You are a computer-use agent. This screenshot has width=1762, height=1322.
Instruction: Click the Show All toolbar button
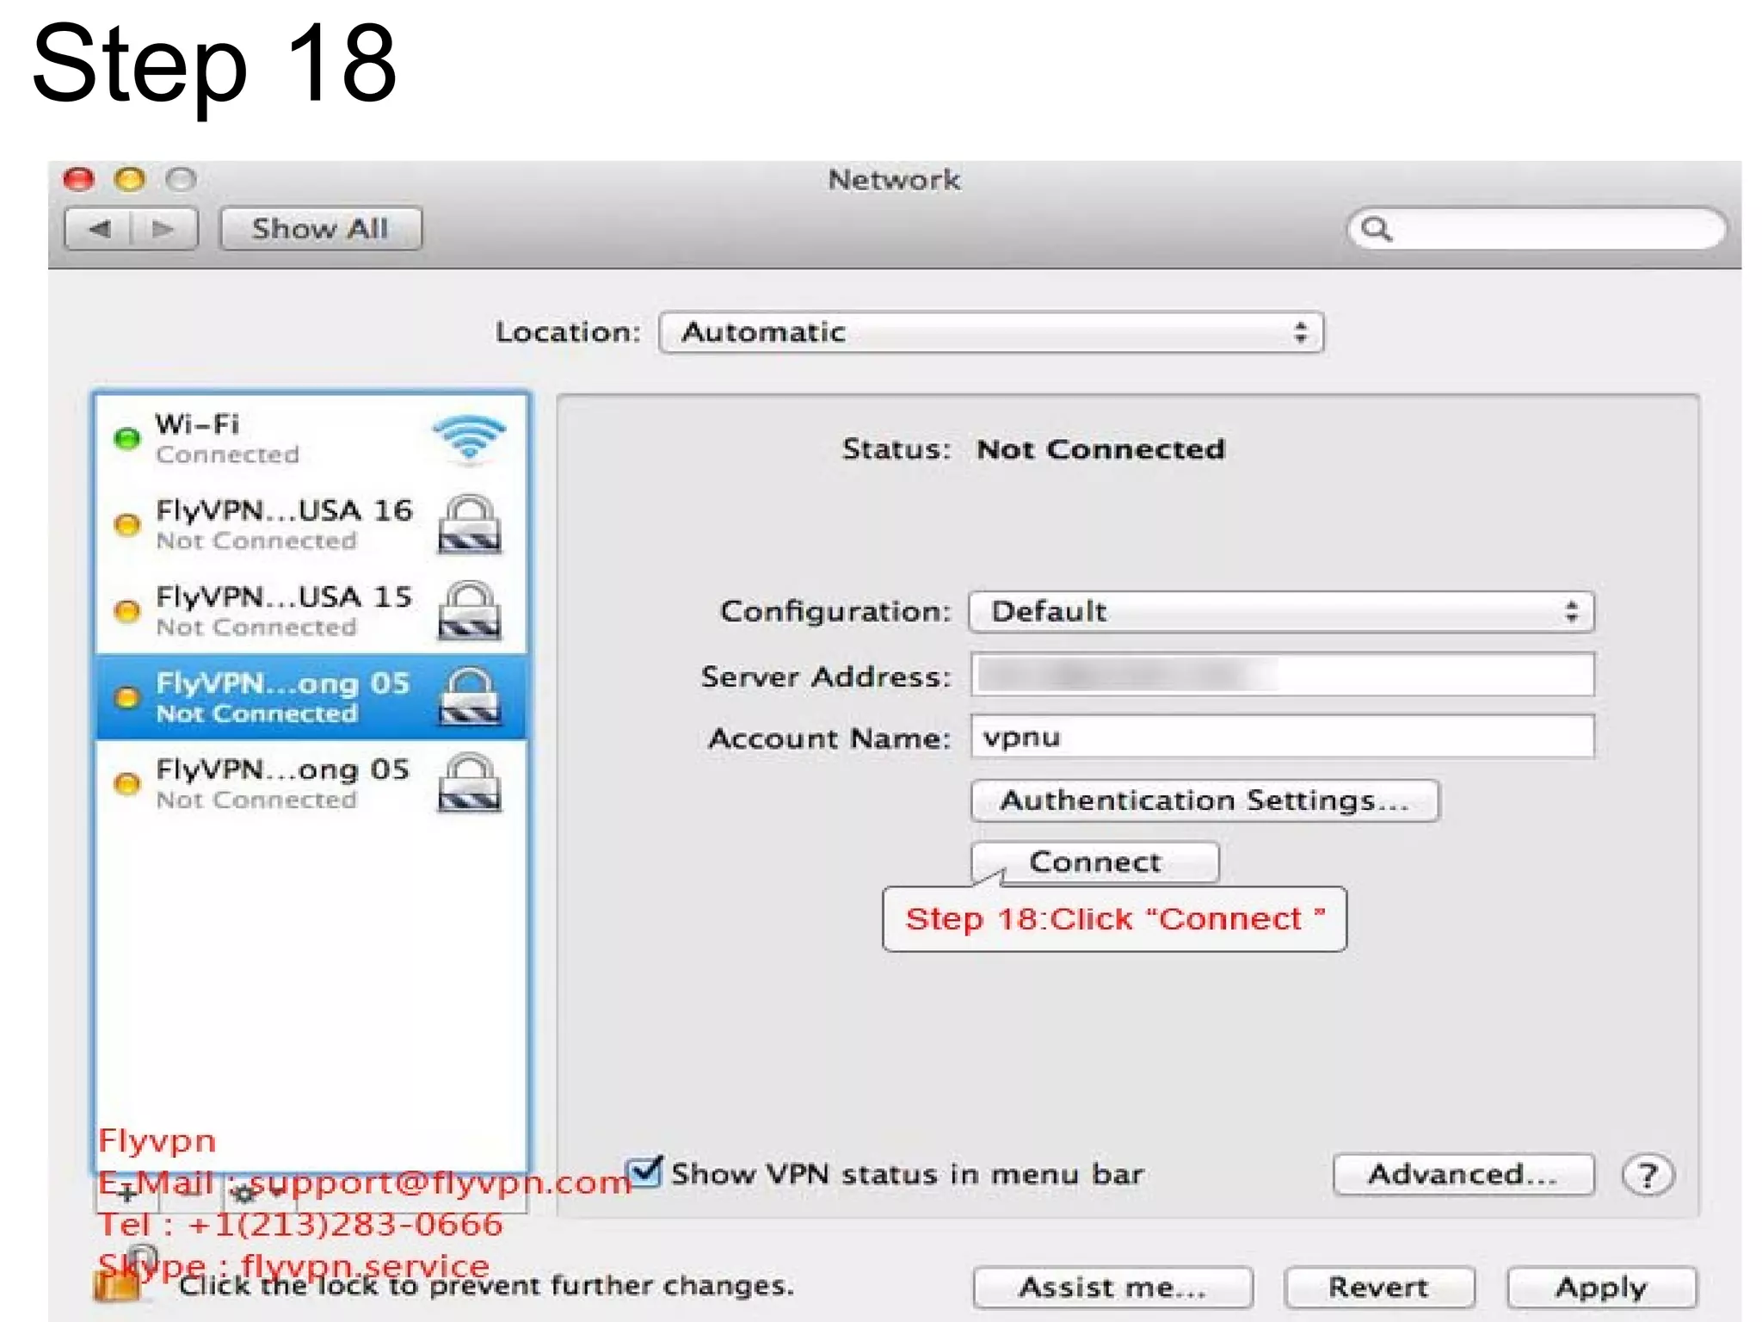point(320,229)
